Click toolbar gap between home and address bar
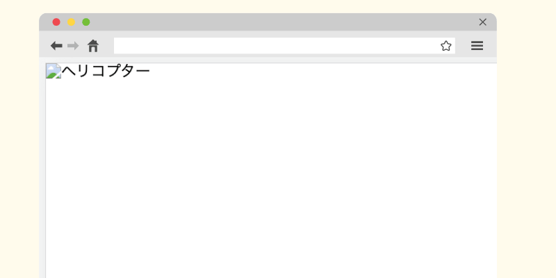Viewport: 556px width, 278px height. (106, 46)
